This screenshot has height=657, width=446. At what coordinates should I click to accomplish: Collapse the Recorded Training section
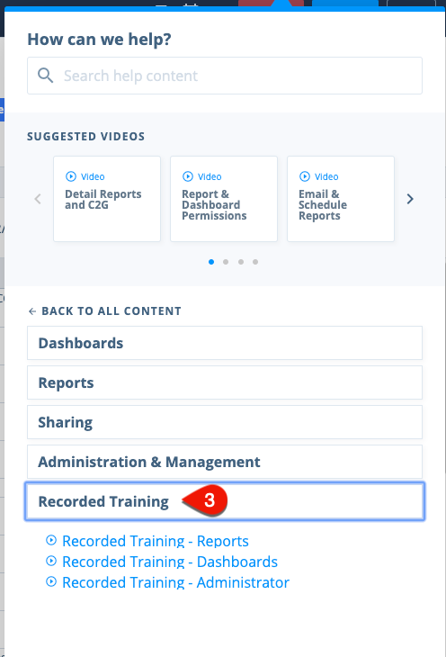(x=225, y=501)
